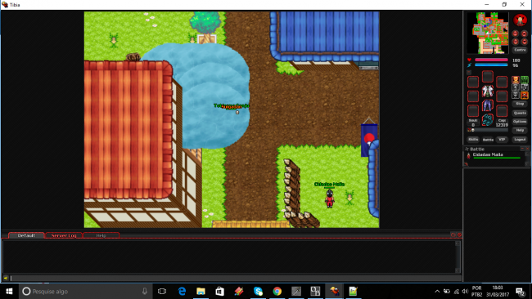Click the Quests button
This screenshot has width=532, height=299.
[520, 113]
